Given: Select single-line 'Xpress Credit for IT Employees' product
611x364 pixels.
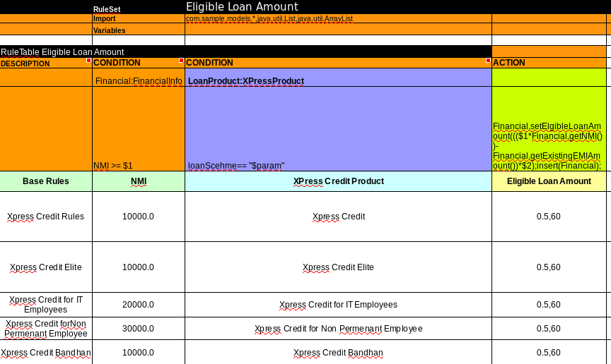Looking at the screenshot, I should pyautogui.click(x=338, y=305).
